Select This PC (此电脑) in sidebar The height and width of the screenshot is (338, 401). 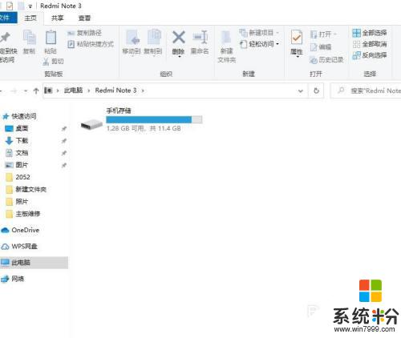[x=34, y=263]
